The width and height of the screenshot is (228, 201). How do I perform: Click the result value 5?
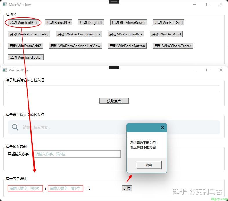tap(89, 188)
